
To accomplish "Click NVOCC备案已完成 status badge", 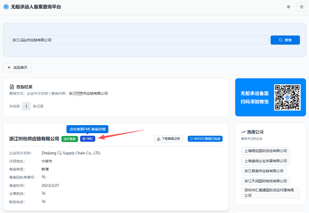I will (205, 139).
